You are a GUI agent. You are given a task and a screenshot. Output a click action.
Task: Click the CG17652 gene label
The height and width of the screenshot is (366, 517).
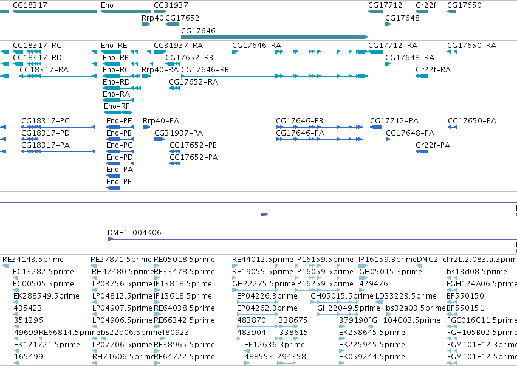coord(182,18)
